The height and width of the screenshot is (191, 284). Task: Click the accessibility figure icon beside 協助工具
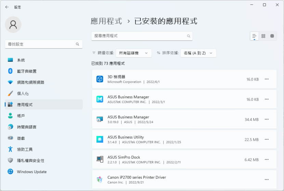pyautogui.click(x=10, y=149)
